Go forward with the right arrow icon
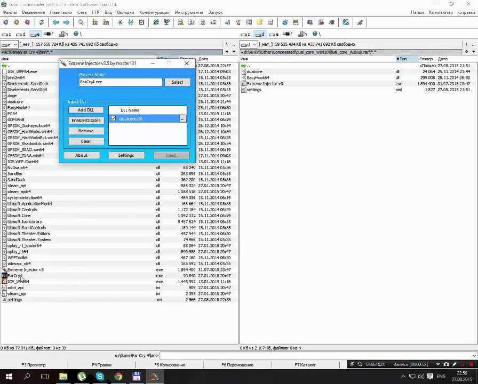Screen dimensions: 478x384 (x=67, y=22)
